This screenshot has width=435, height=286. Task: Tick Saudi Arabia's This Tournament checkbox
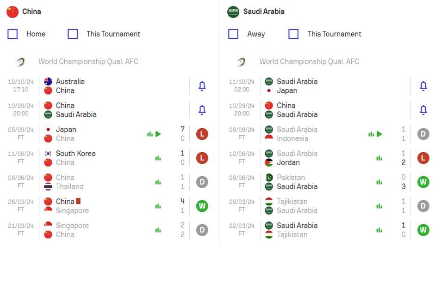click(x=293, y=34)
